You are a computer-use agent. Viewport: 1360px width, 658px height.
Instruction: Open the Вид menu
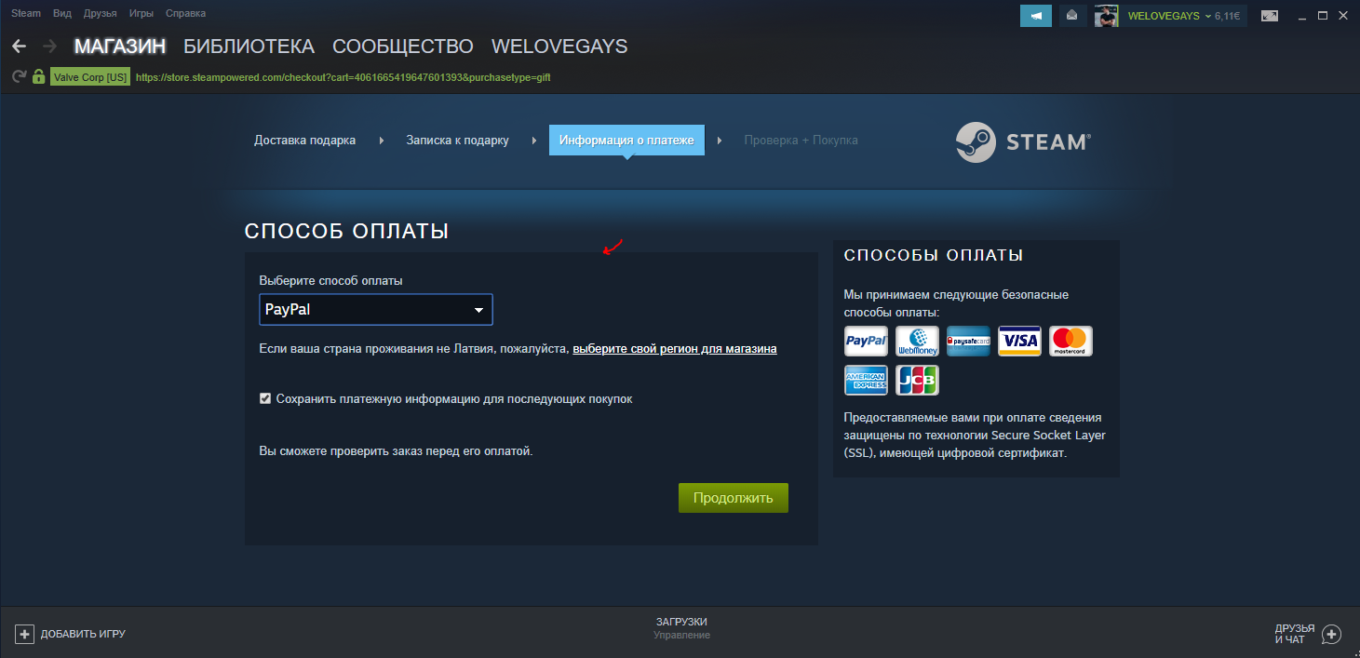[62, 14]
